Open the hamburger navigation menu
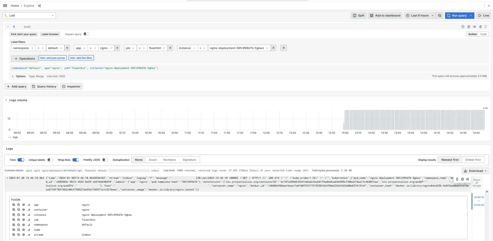The height and width of the screenshot is (241, 493). 5,6
